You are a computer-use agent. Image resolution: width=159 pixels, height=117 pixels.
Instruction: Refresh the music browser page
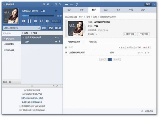coord(77,5)
